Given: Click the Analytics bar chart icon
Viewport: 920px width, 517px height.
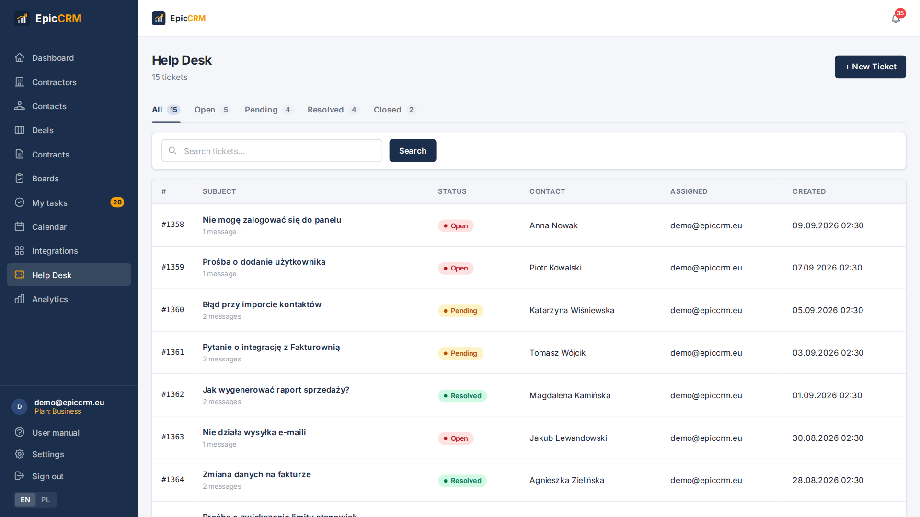Looking at the screenshot, I should coord(20,299).
